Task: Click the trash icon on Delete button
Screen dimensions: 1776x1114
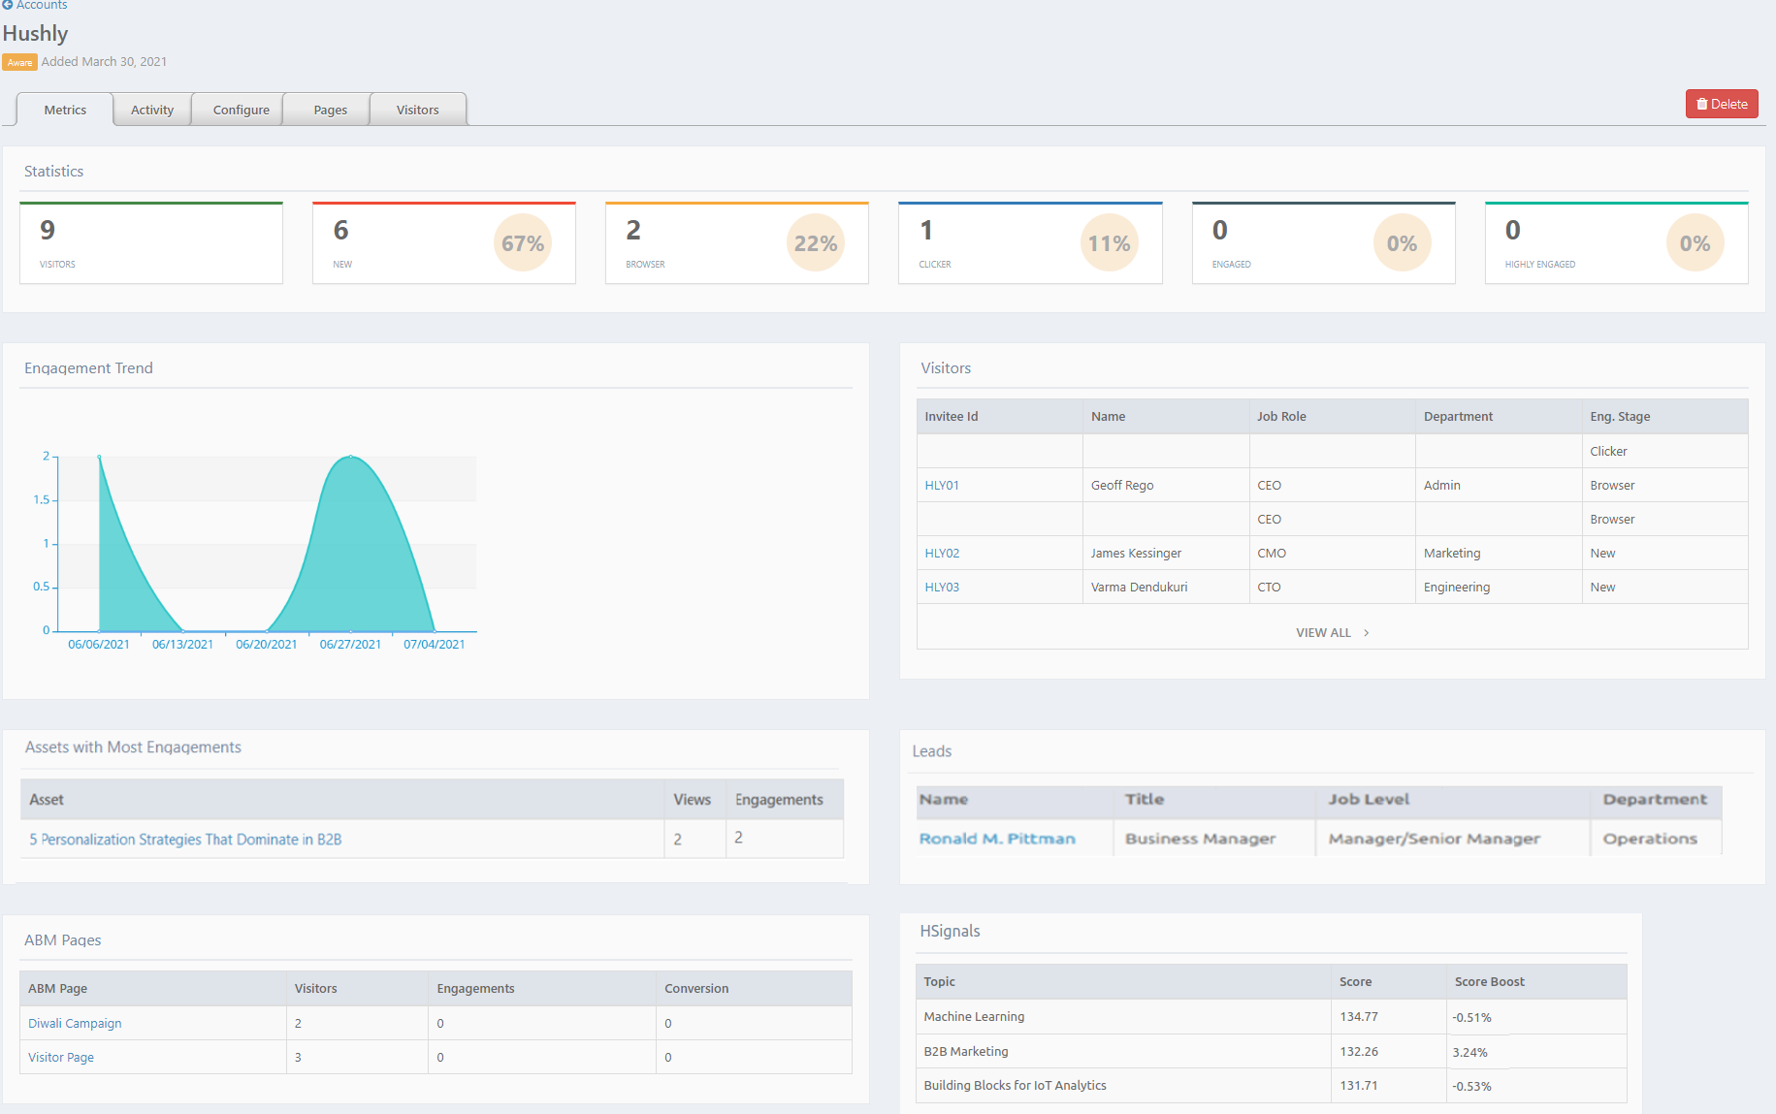Action: (1702, 105)
